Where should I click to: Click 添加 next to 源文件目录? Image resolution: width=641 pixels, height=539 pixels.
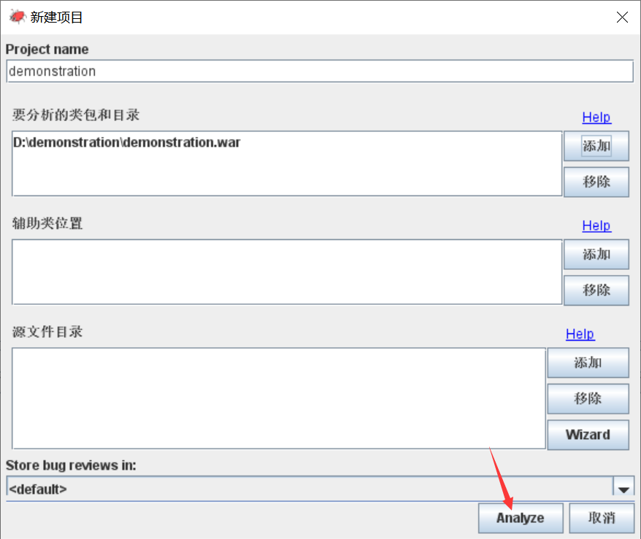coord(588,362)
